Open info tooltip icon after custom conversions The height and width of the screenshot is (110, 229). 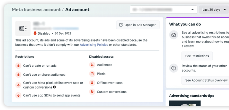coord(54,87)
